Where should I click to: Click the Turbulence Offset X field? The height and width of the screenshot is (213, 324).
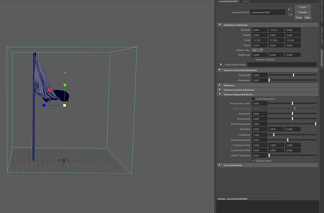pos(260,150)
